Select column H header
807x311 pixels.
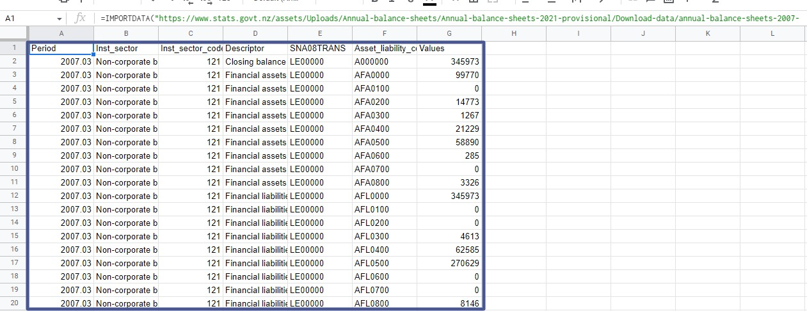tap(514, 33)
